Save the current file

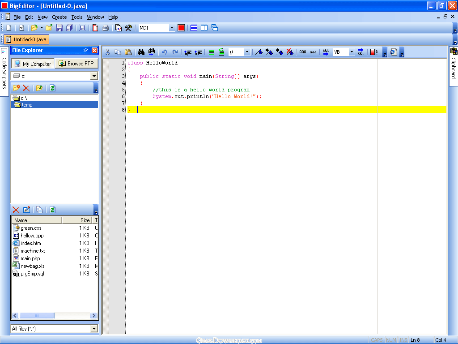point(59,28)
